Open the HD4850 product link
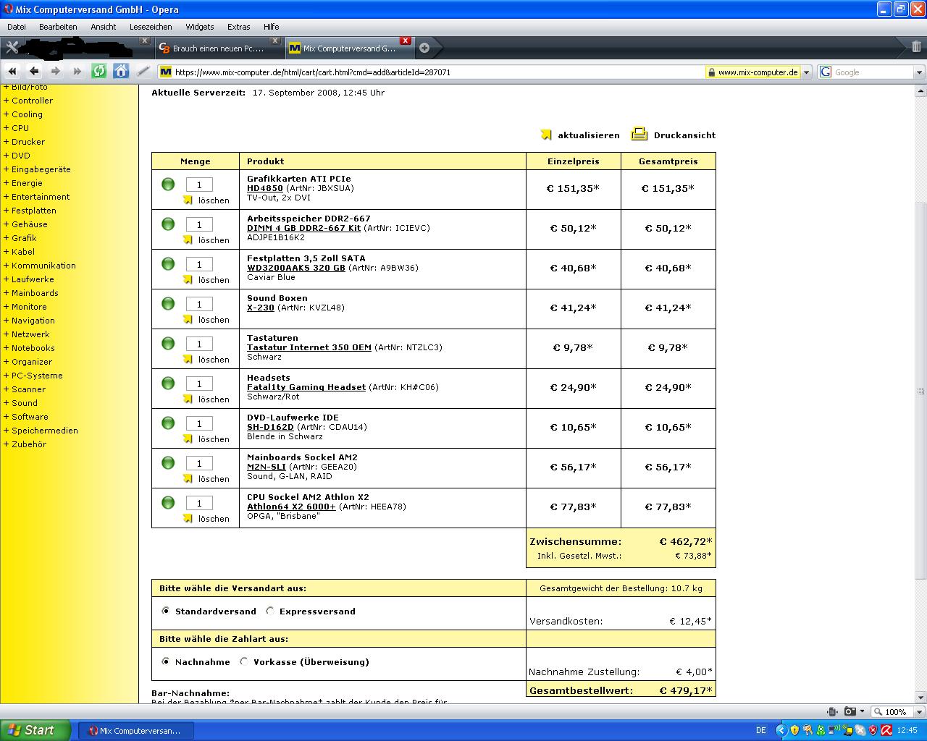 (x=265, y=188)
